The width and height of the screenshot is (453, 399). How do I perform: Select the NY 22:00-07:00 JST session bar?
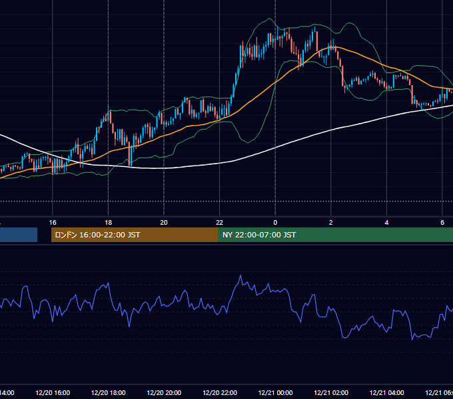pos(336,235)
